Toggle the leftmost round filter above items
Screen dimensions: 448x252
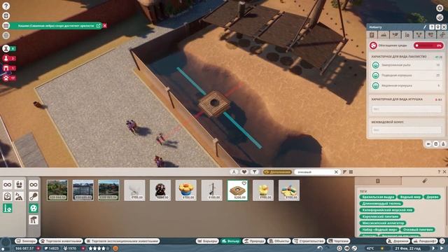click(x=234, y=171)
